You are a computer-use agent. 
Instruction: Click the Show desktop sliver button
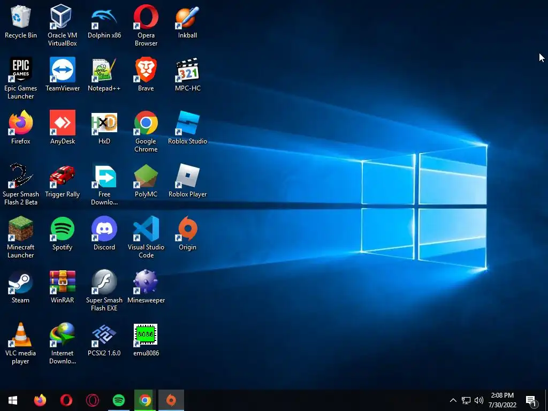[546, 400]
